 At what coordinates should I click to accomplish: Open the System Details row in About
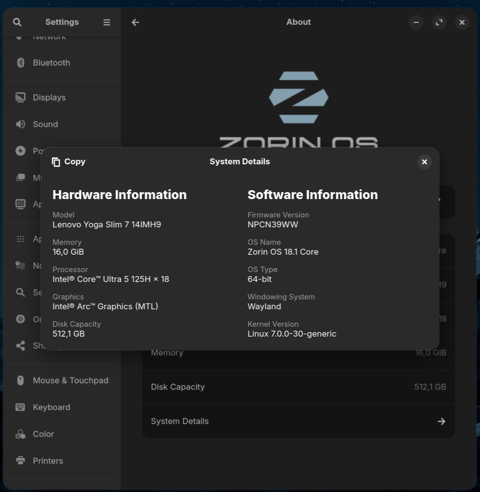[299, 422]
